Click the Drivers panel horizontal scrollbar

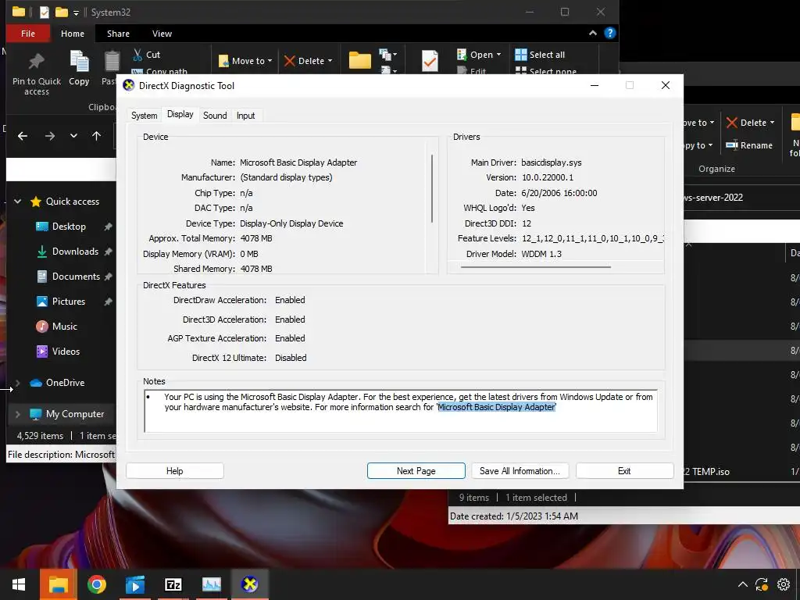(535, 266)
